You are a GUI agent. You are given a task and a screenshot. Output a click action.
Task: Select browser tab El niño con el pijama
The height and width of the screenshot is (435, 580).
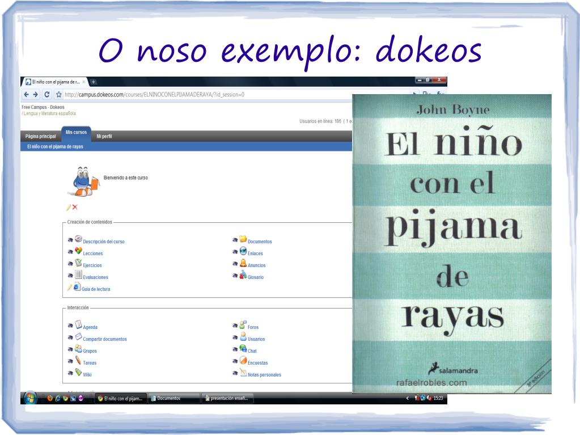tap(55, 82)
